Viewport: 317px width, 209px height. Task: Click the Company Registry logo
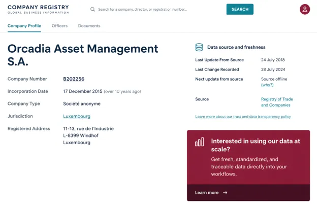(x=38, y=9)
